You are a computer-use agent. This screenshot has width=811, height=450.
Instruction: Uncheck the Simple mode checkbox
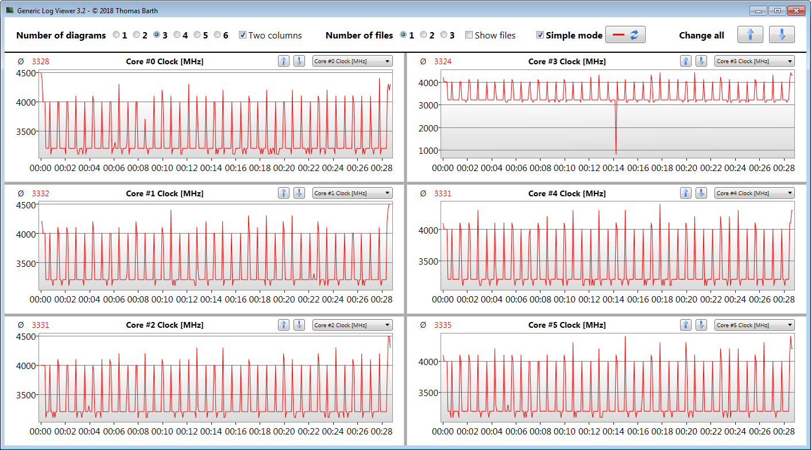[x=540, y=35]
